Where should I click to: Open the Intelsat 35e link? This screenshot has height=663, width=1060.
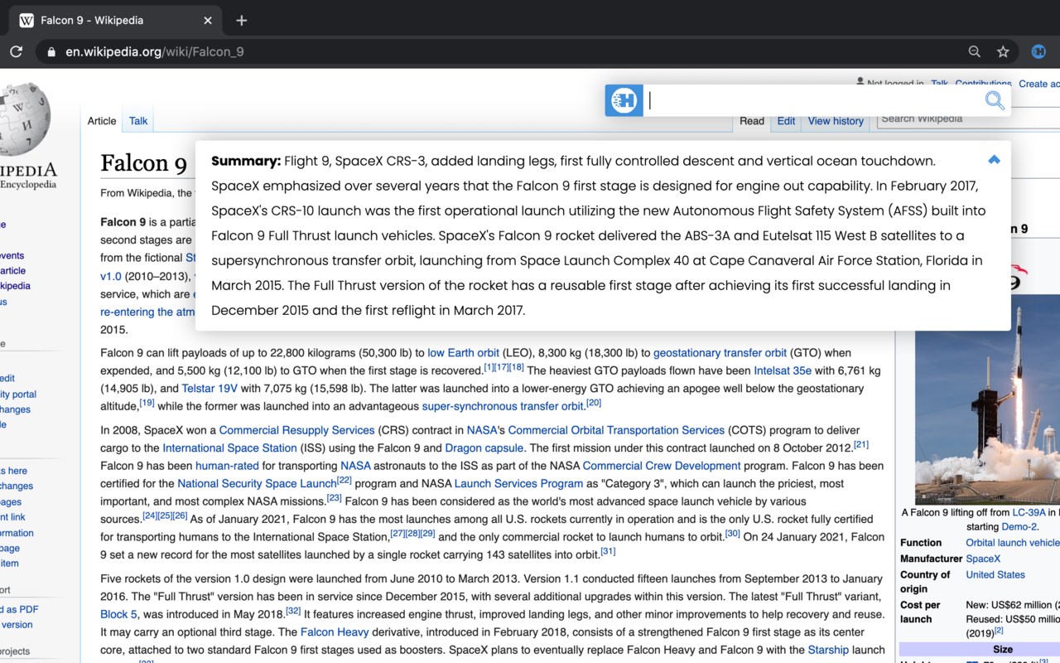783,370
